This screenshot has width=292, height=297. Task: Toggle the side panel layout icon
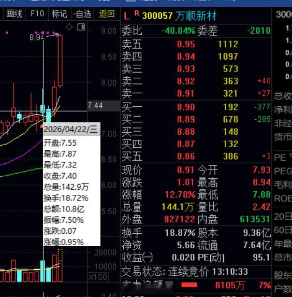(81, 27)
